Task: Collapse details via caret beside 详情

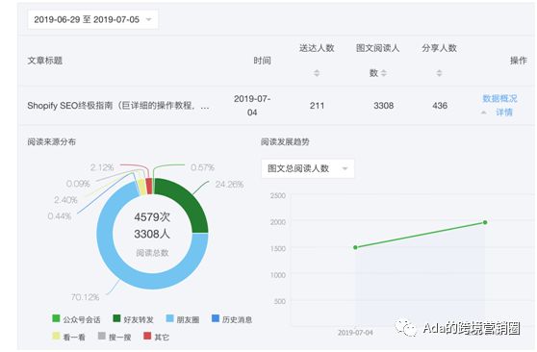Action: (x=483, y=113)
